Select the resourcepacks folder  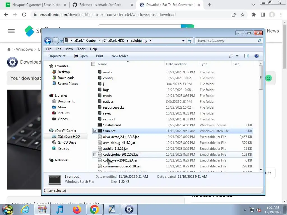(x=173, y=107)
